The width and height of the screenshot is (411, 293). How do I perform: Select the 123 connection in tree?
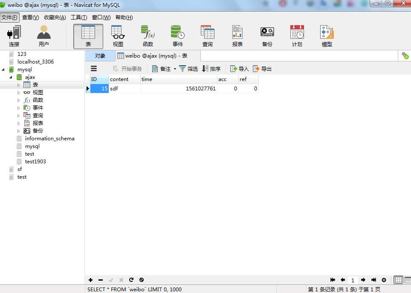tap(22, 54)
